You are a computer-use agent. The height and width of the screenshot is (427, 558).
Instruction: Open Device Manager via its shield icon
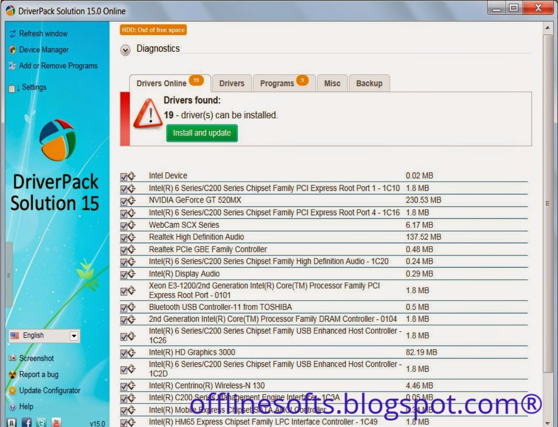(12, 50)
